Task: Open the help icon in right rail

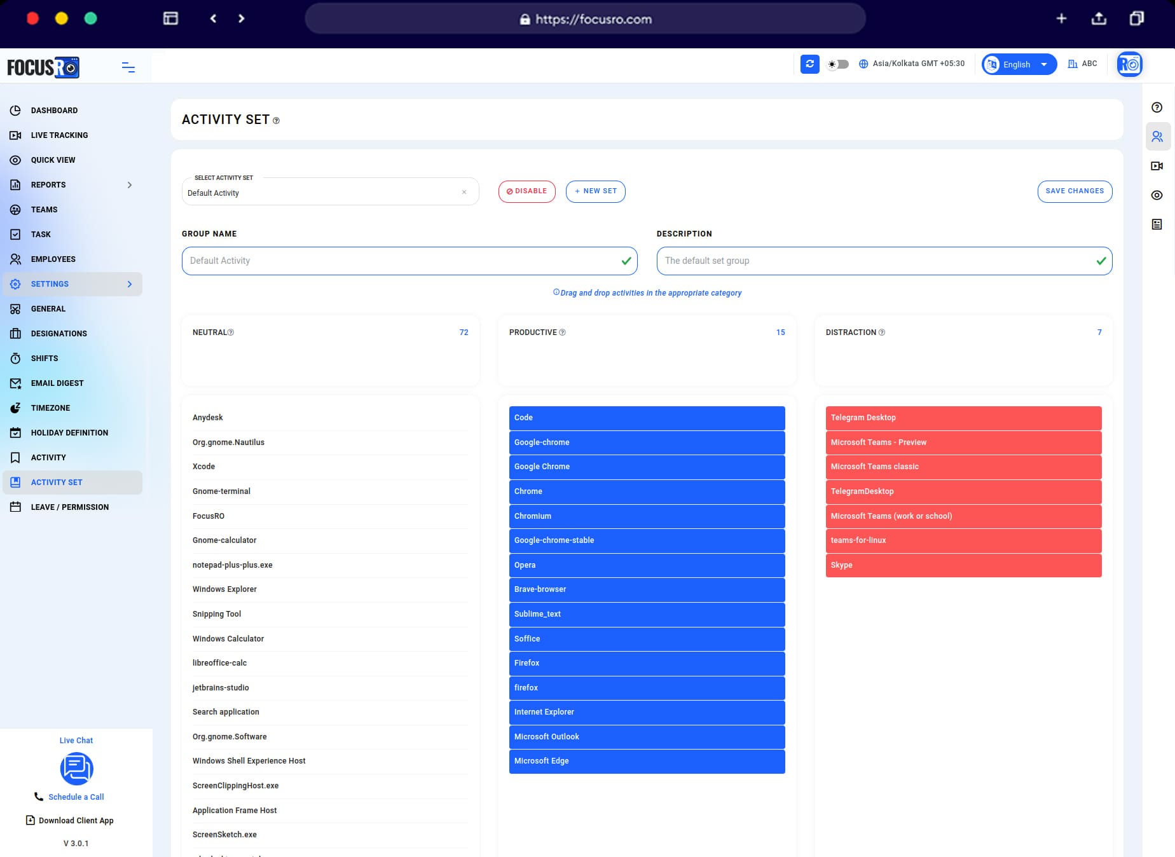Action: 1157,107
